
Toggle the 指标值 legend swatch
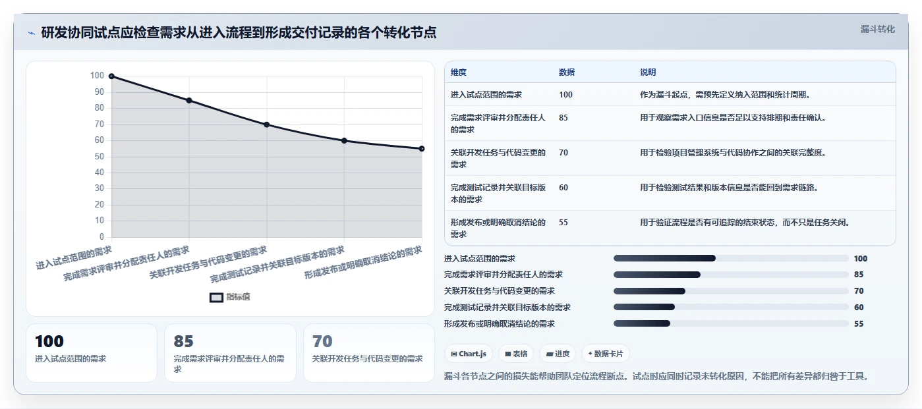[216, 297]
